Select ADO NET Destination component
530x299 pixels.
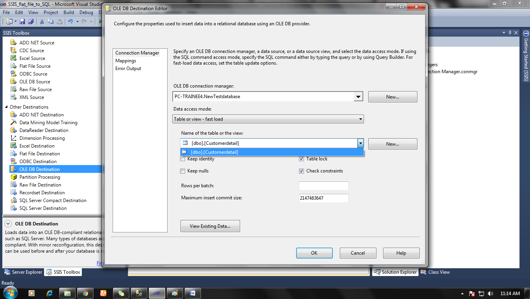click(41, 115)
